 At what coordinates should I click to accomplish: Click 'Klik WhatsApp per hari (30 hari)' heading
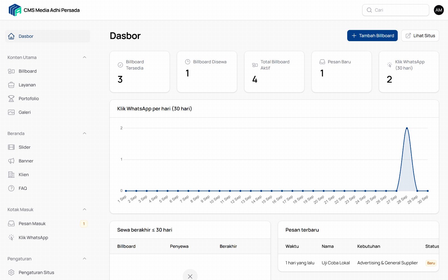(x=155, y=109)
